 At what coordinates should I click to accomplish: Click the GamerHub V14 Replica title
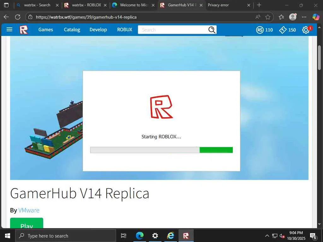click(x=79, y=193)
